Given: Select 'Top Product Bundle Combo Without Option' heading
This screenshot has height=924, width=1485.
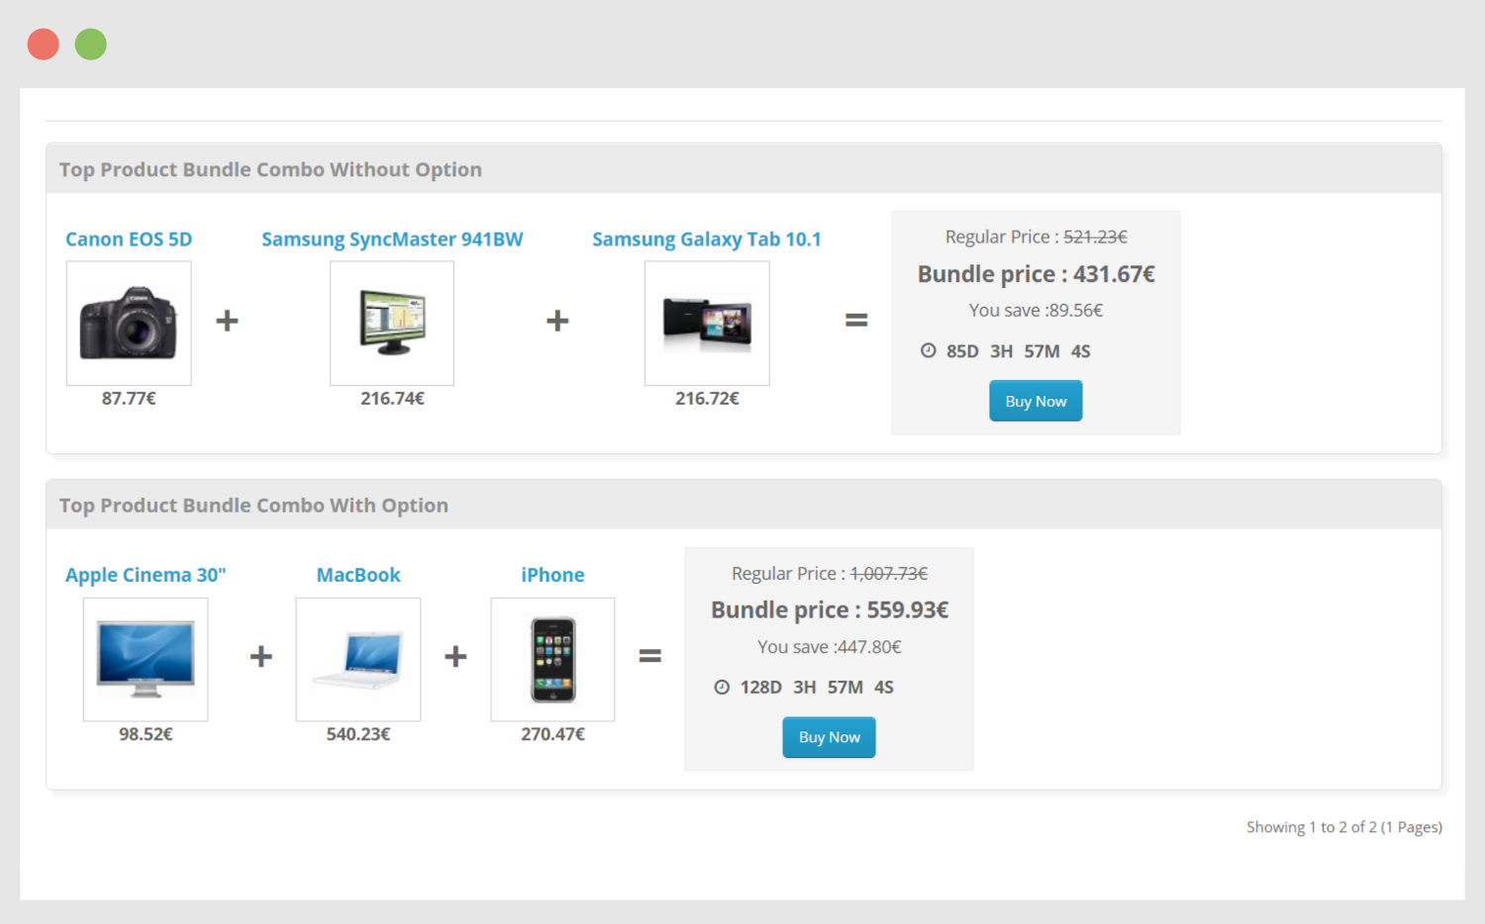Looking at the screenshot, I should (270, 169).
